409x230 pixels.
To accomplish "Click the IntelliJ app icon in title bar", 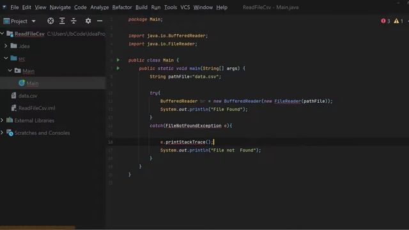I will pyautogui.click(x=4, y=7).
